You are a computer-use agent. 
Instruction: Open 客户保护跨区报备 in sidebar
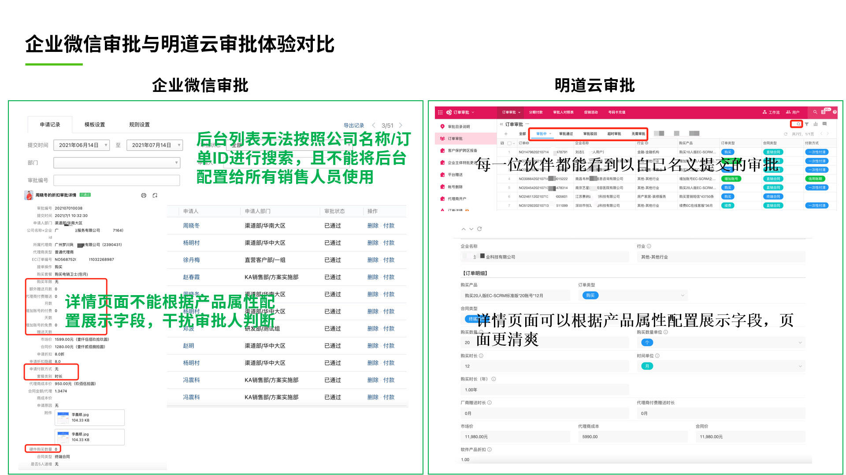462,151
